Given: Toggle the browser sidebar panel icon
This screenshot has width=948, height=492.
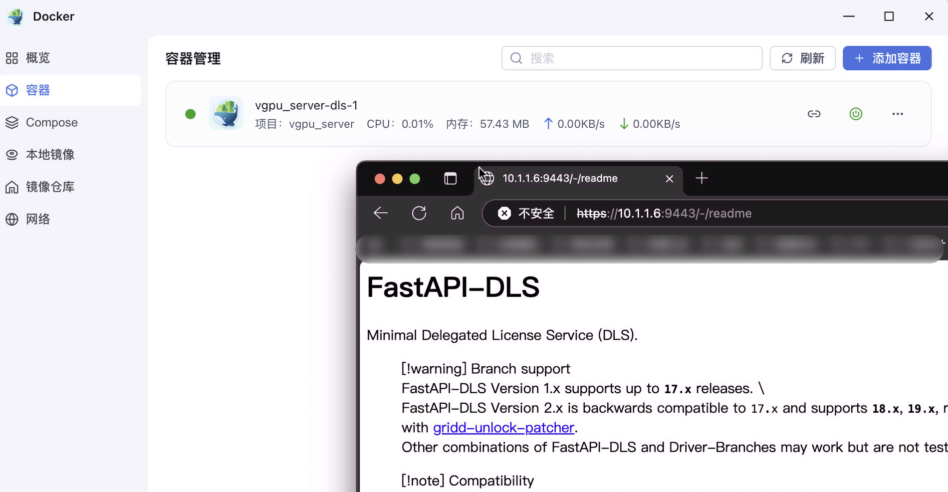Looking at the screenshot, I should 451,178.
